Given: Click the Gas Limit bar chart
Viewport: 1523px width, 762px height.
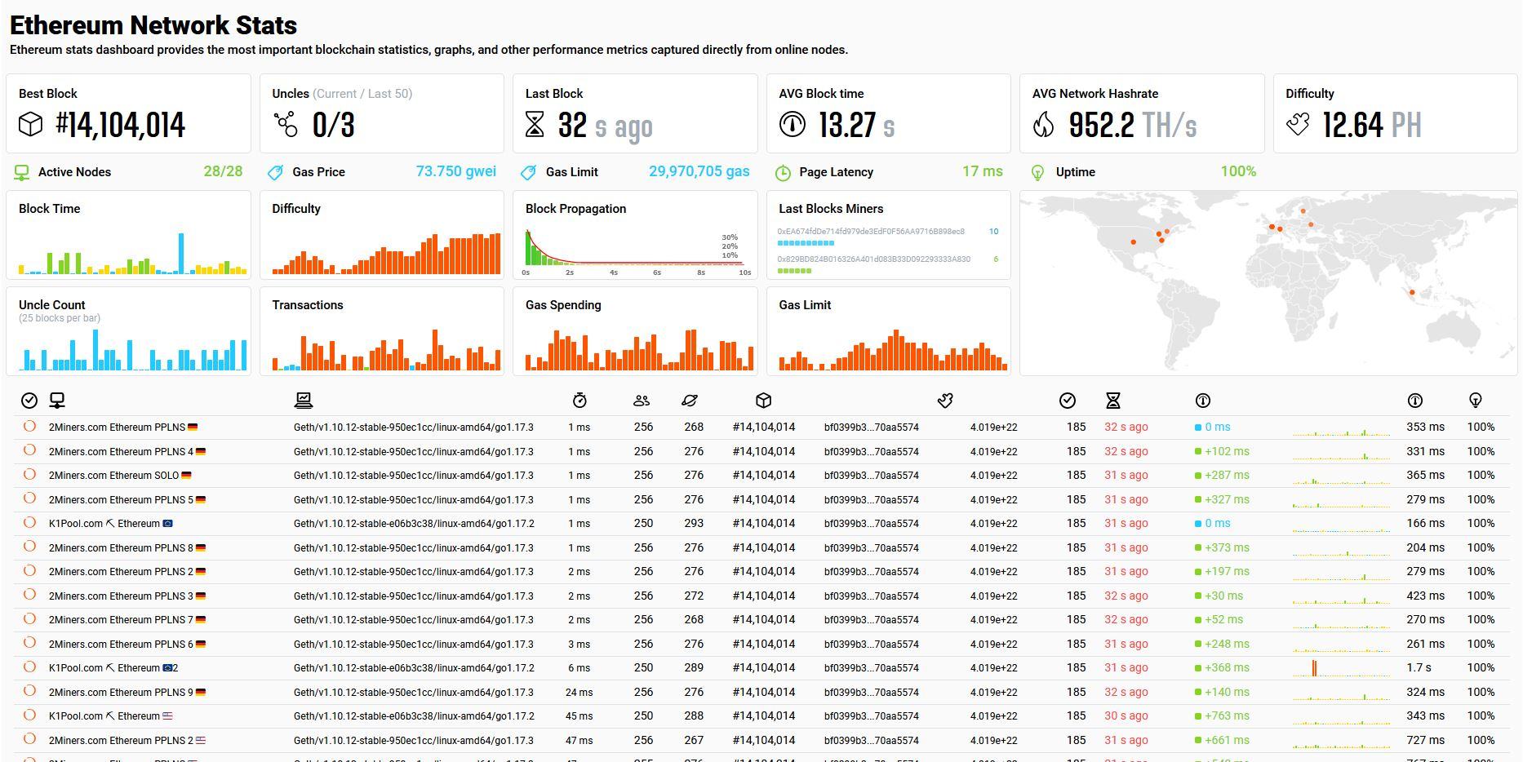Looking at the screenshot, I should coord(893,349).
